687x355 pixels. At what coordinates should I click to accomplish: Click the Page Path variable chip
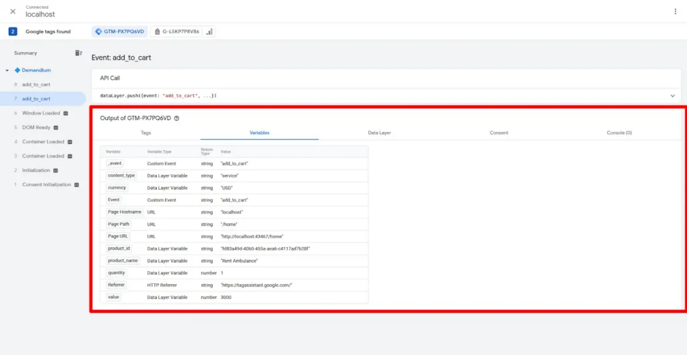tap(119, 224)
